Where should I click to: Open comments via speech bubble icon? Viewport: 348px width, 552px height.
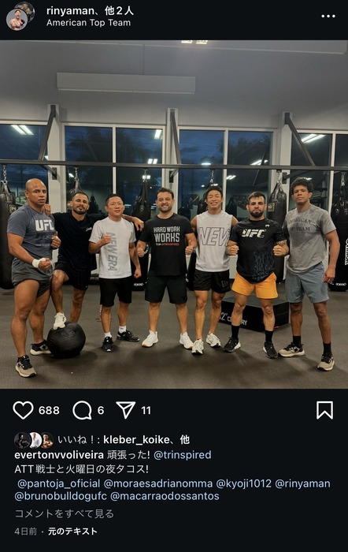click(82, 410)
